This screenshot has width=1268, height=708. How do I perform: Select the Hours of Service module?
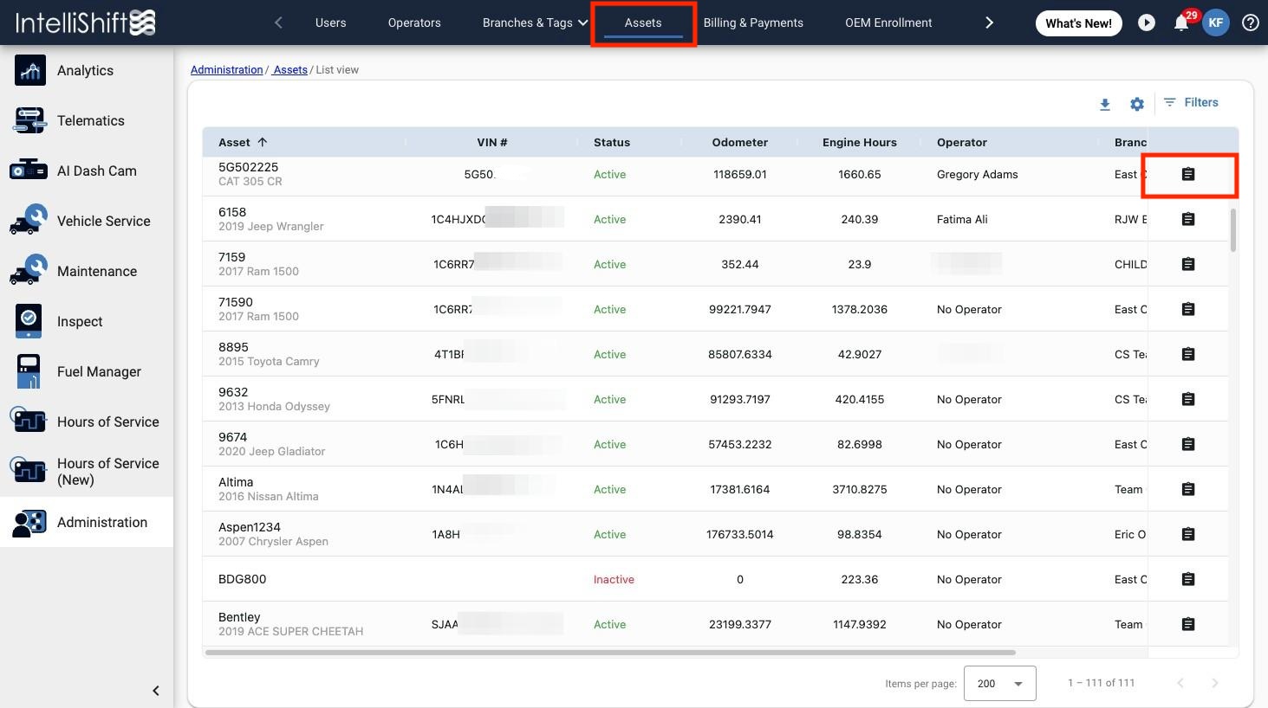[107, 422]
